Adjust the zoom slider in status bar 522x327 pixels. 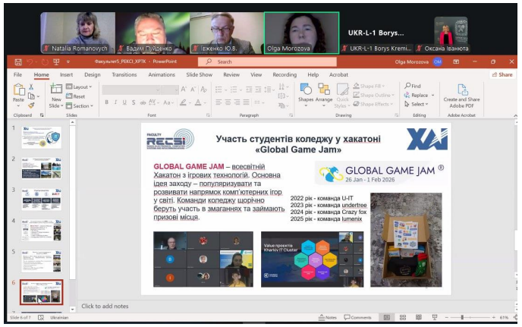(x=462, y=317)
